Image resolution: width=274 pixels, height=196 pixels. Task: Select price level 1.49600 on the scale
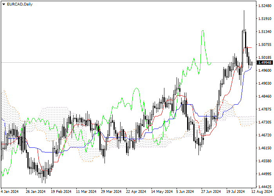[x=265, y=70]
